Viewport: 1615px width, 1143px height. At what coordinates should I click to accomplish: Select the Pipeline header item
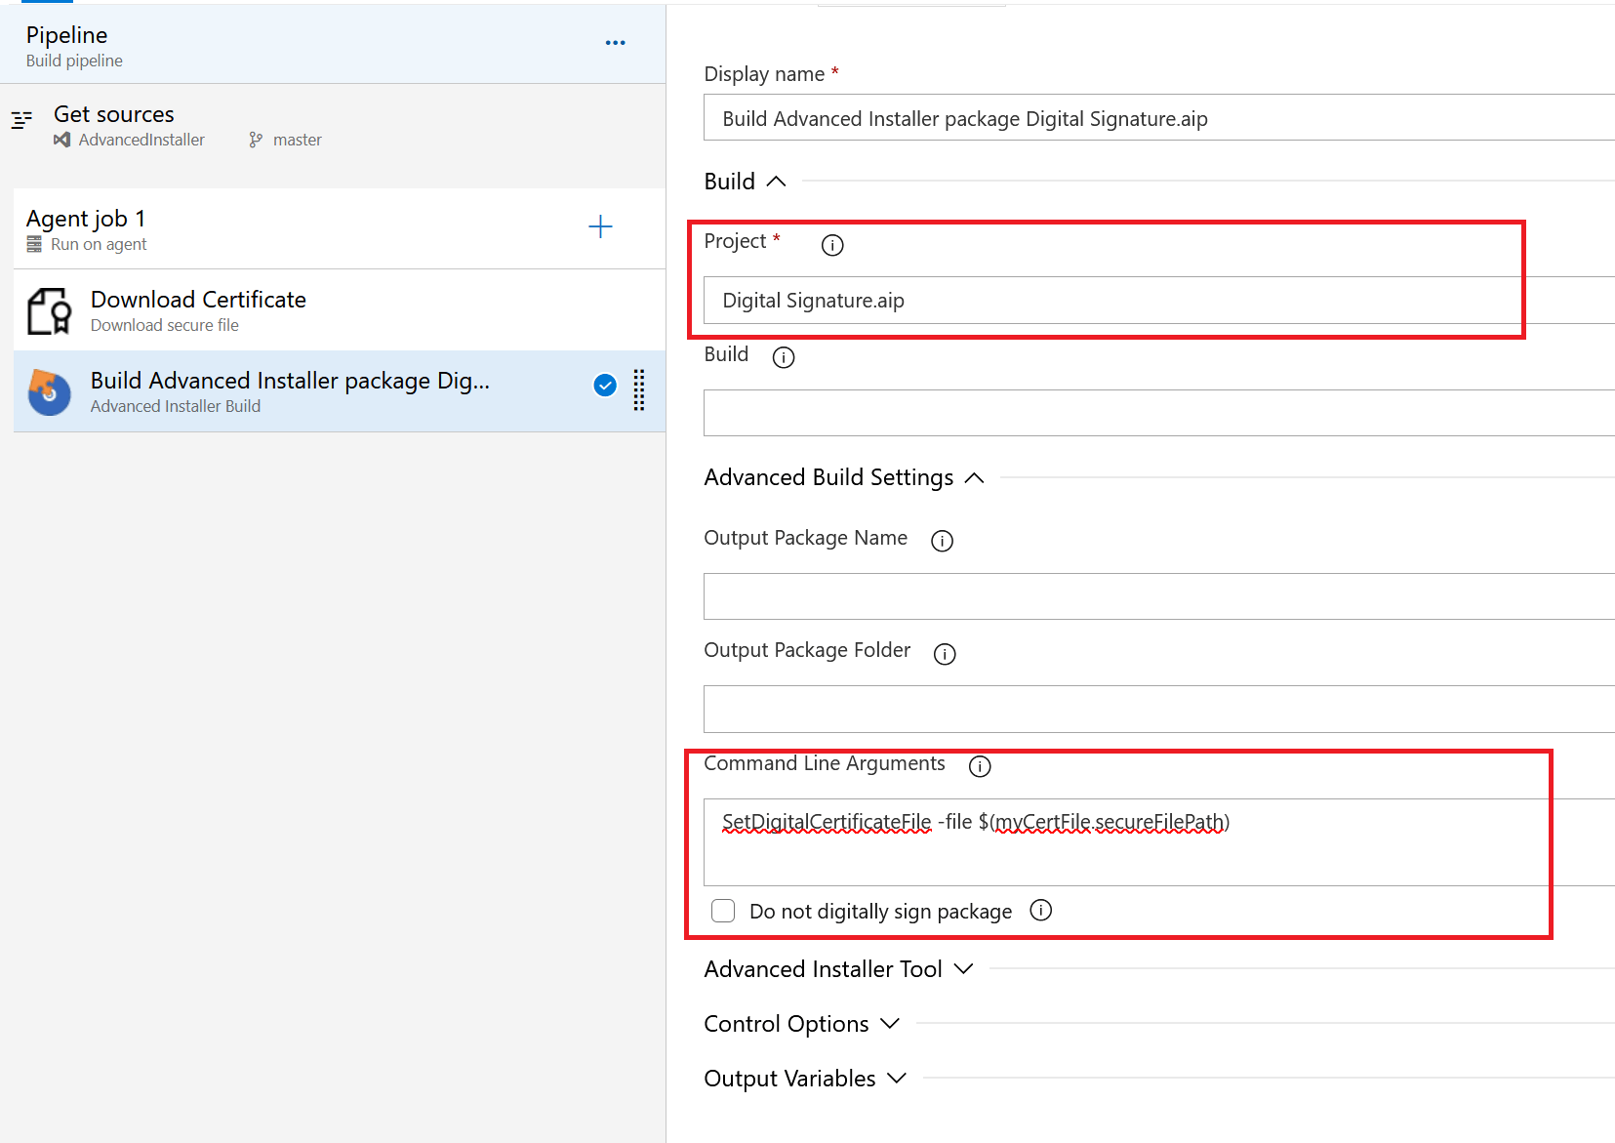click(x=333, y=45)
